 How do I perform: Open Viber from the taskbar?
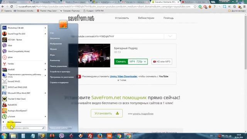pos(62,136)
